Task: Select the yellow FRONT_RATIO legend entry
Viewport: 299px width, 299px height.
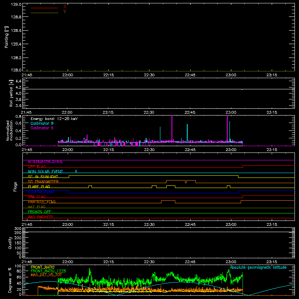Action: 43,267
